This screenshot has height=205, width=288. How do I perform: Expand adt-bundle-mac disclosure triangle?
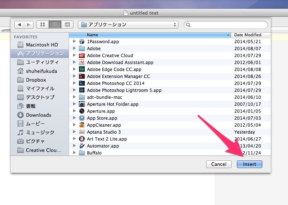pyautogui.click(x=74, y=97)
